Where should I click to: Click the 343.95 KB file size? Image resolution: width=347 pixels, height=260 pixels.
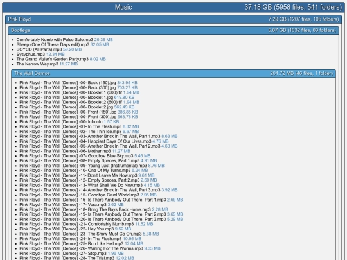coord(127,83)
